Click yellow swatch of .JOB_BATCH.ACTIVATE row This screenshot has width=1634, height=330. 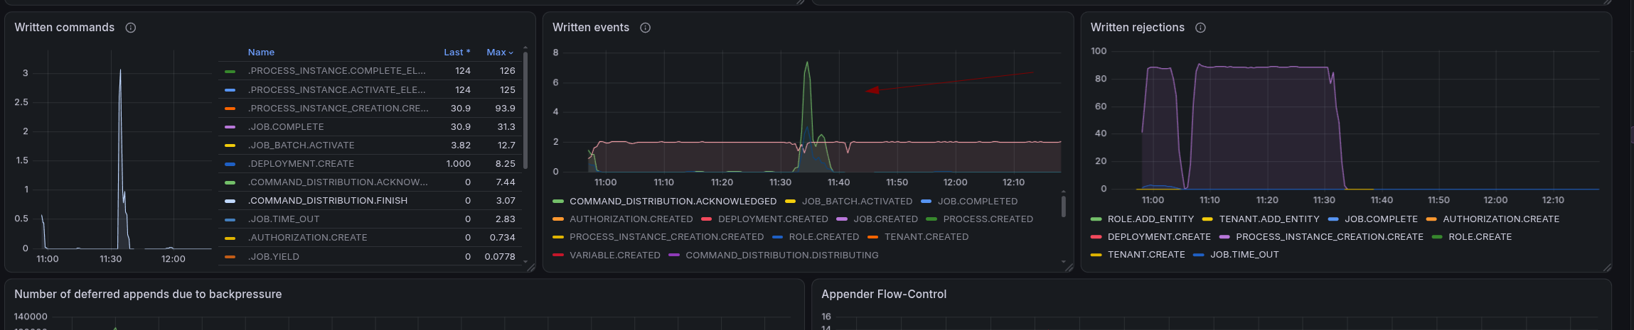[230, 145]
